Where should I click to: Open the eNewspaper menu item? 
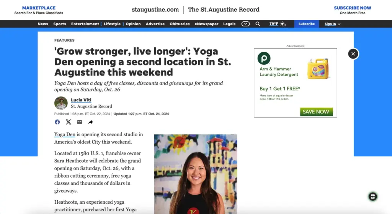pyautogui.click(x=206, y=24)
